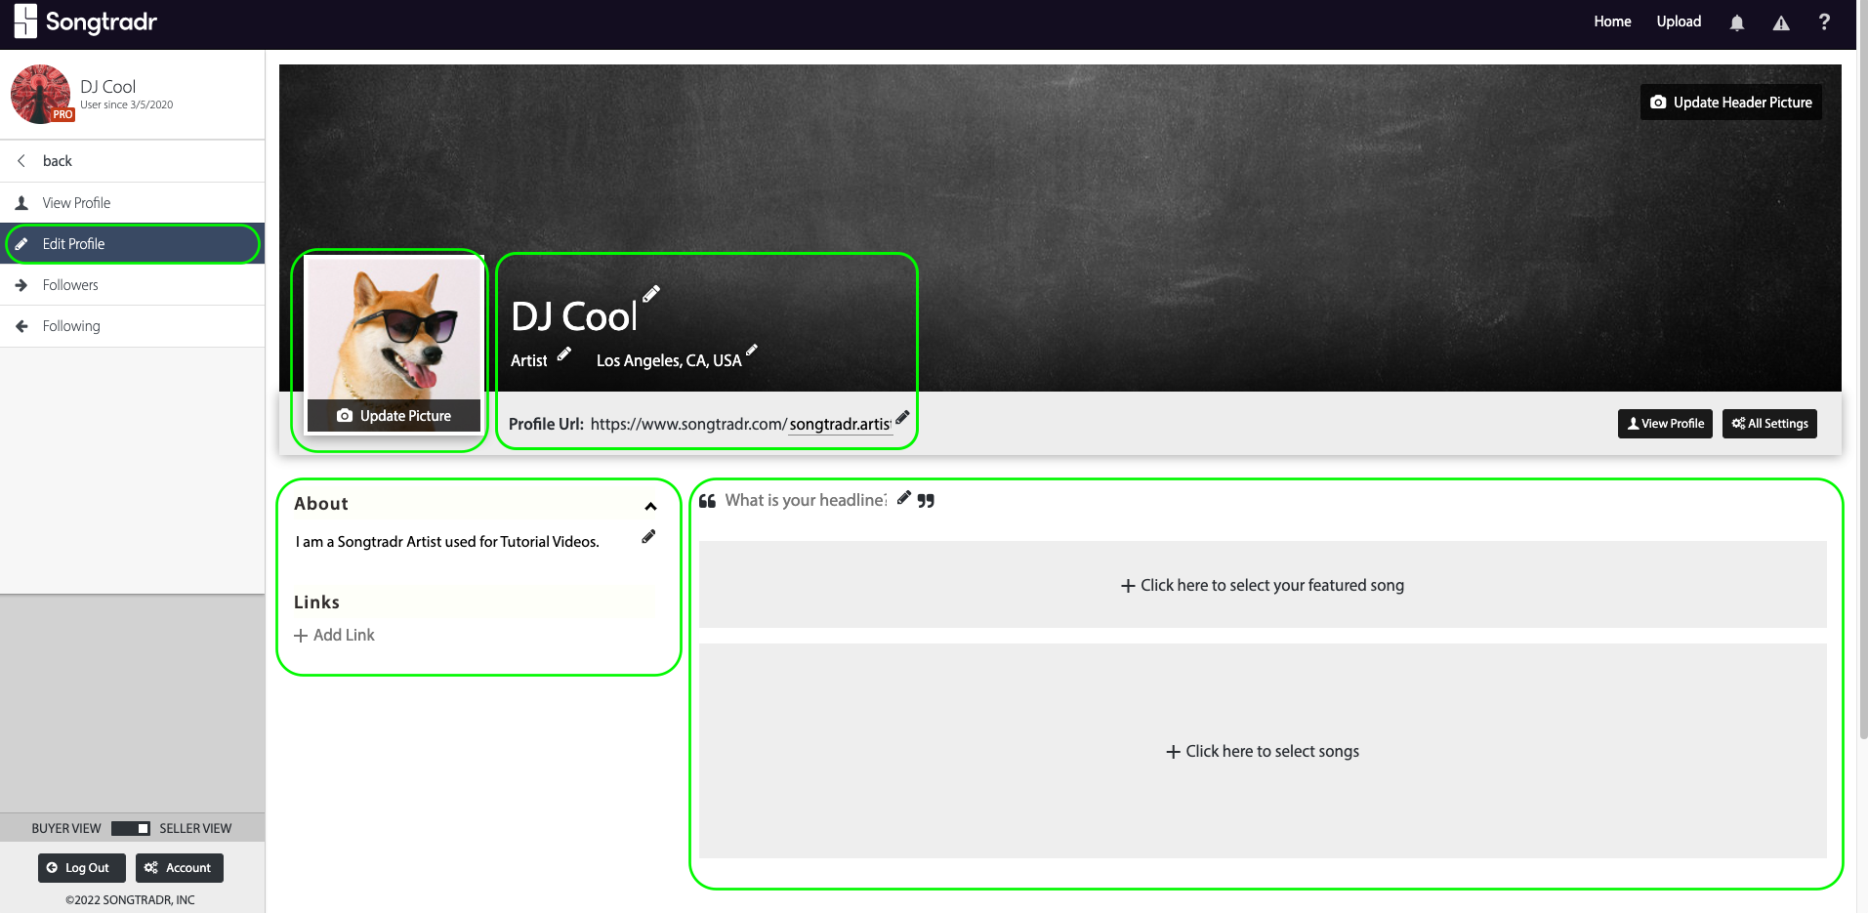Click the songtradr.artist profile URL text
The height and width of the screenshot is (913, 1868).
click(x=840, y=424)
